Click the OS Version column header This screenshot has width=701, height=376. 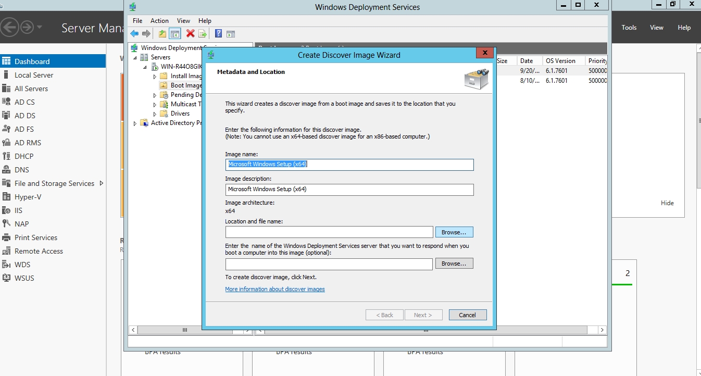(564, 61)
